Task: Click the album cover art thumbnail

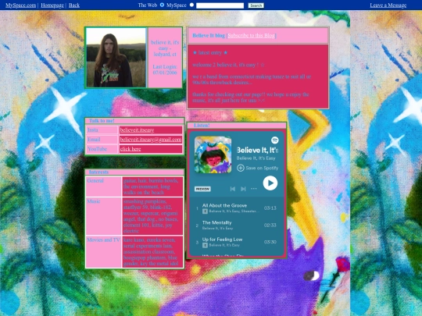Action: tap(213, 154)
